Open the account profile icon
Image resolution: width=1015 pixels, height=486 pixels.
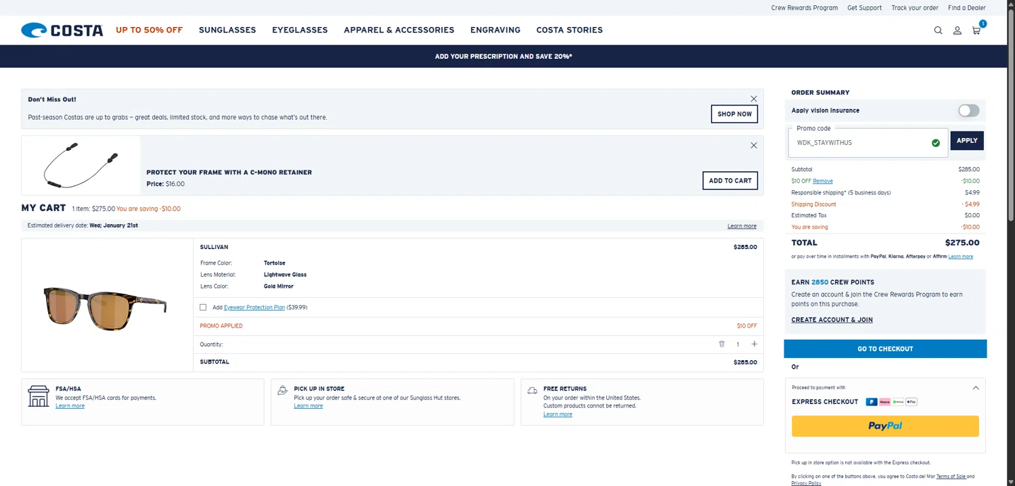point(957,30)
